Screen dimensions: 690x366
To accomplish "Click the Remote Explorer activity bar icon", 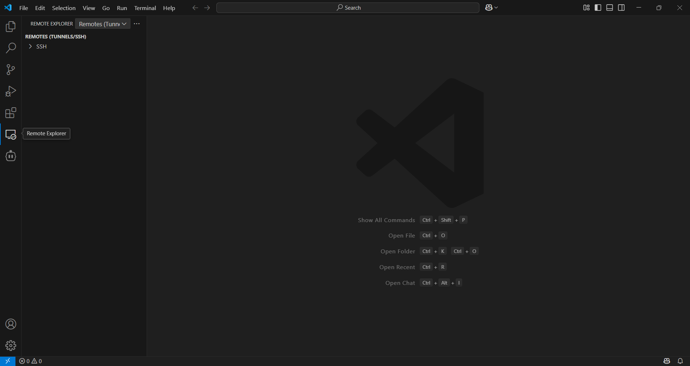I will coord(11,135).
